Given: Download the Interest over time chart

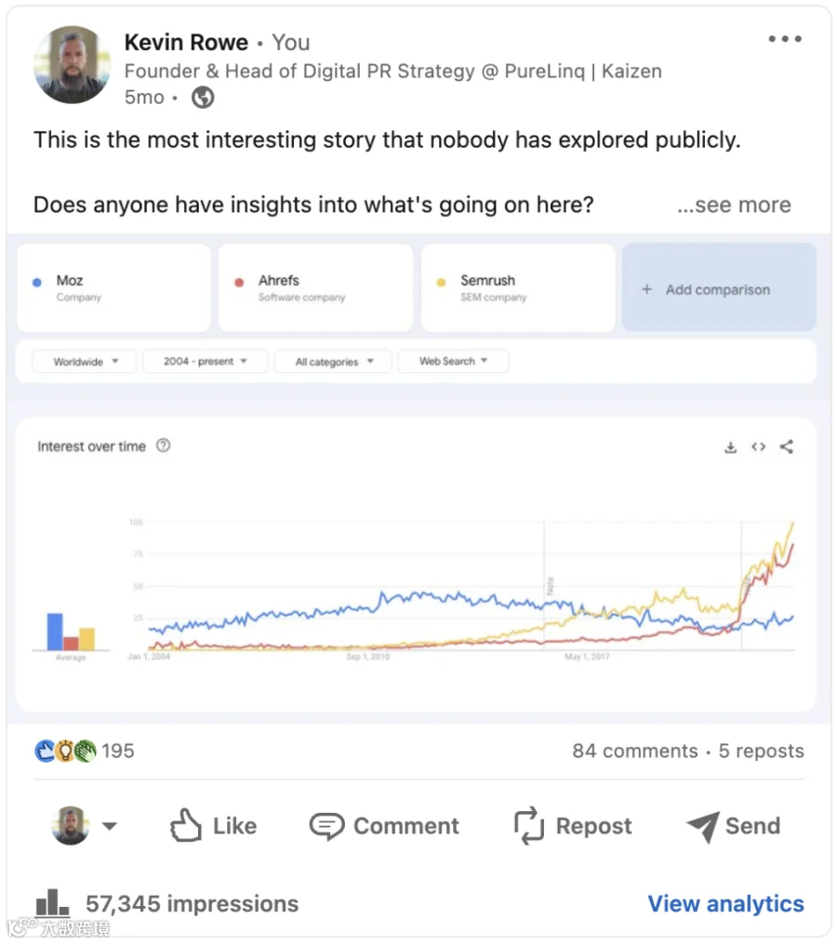Looking at the screenshot, I should pos(730,446).
